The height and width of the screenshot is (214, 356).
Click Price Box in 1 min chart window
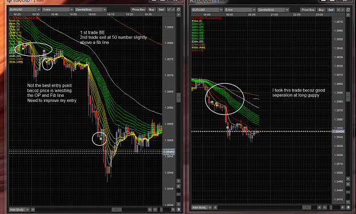click(138, 10)
